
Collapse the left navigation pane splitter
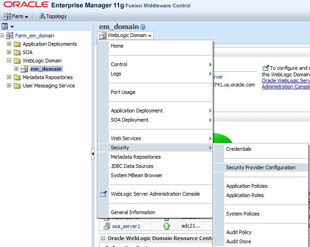pyautogui.click(x=93, y=154)
